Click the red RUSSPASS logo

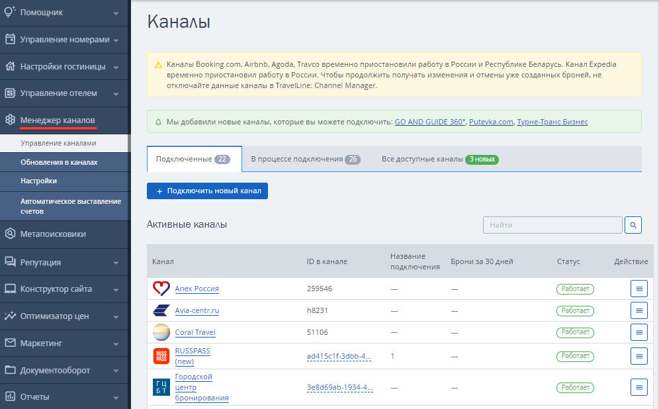(x=161, y=356)
